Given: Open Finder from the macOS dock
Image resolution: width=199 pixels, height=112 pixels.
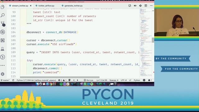Looking at the screenshot, I should (37, 84).
